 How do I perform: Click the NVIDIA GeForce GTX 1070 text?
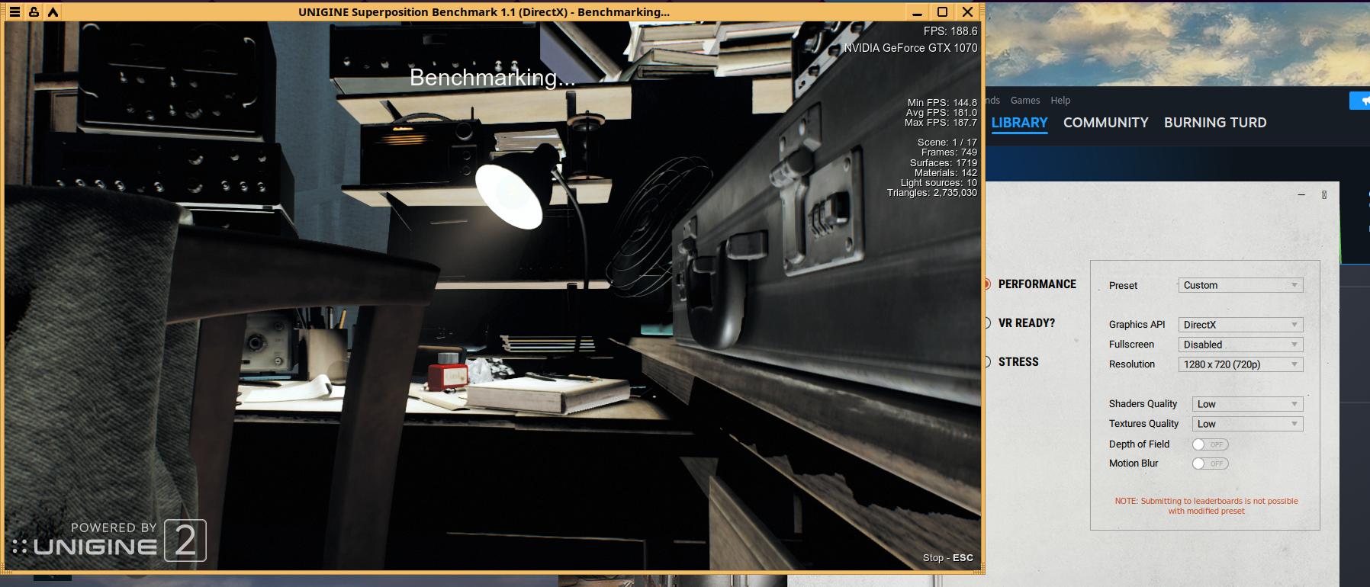click(911, 48)
